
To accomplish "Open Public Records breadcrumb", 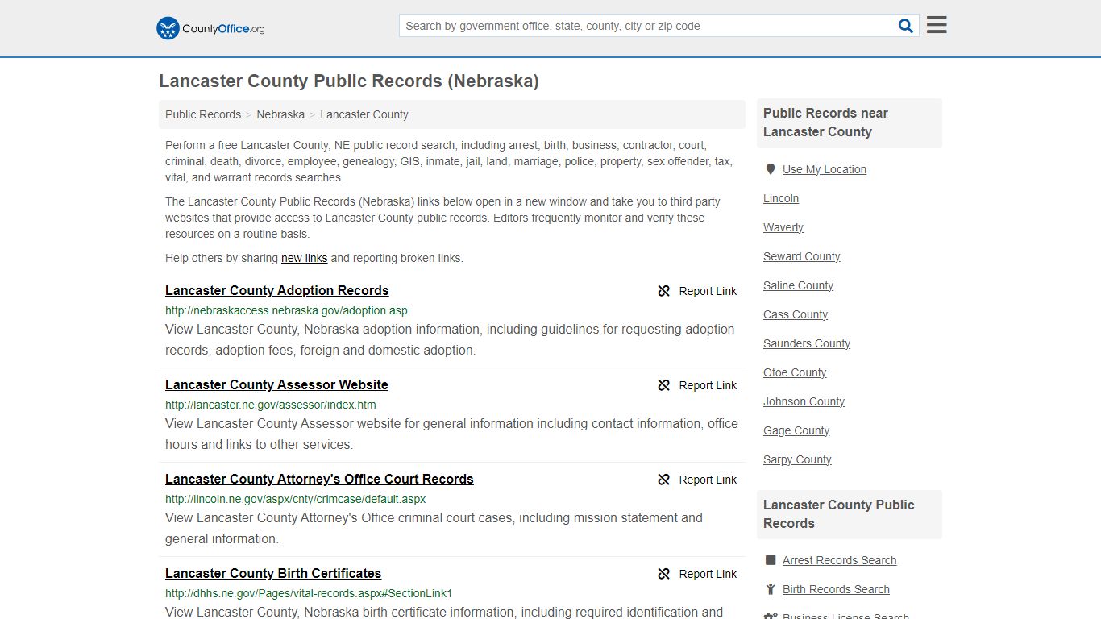I will pos(203,114).
